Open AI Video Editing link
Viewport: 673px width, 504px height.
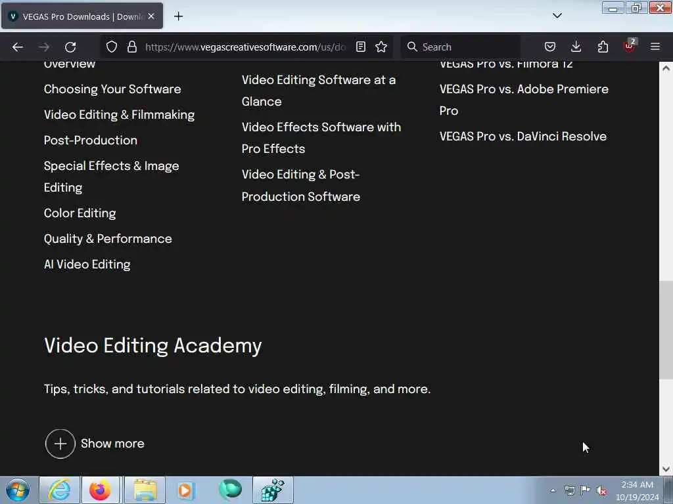tap(87, 264)
